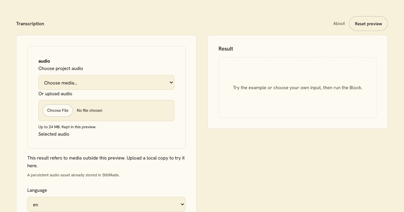Click the 'Choose project audio' label
Image resolution: width=404 pixels, height=212 pixels.
point(61,68)
